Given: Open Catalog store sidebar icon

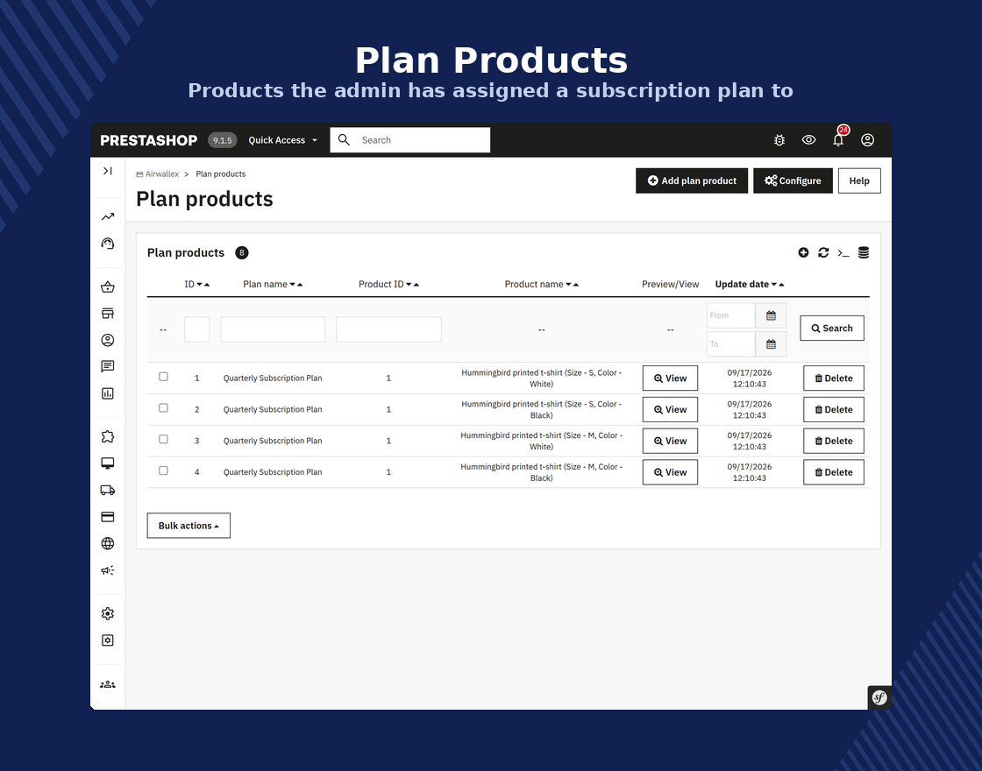Looking at the screenshot, I should pyautogui.click(x=108, y=314).
